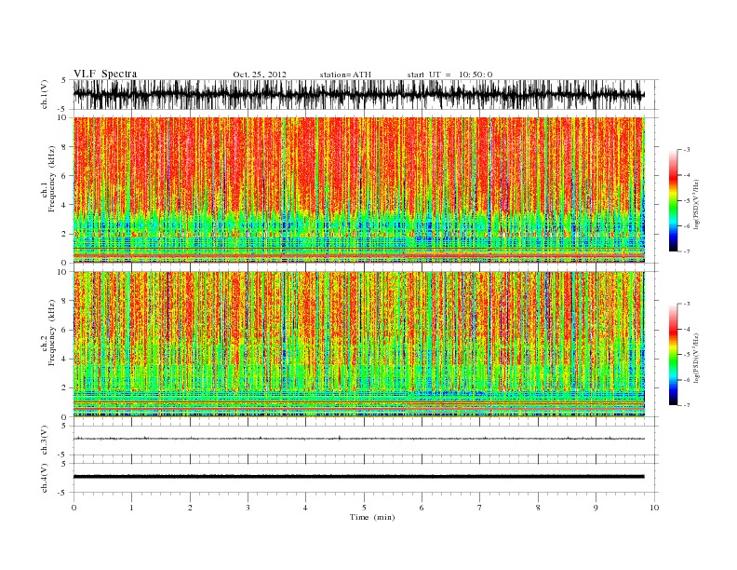Click the "station=ATH" header label
Screen dimensions: 737x570
345,75
